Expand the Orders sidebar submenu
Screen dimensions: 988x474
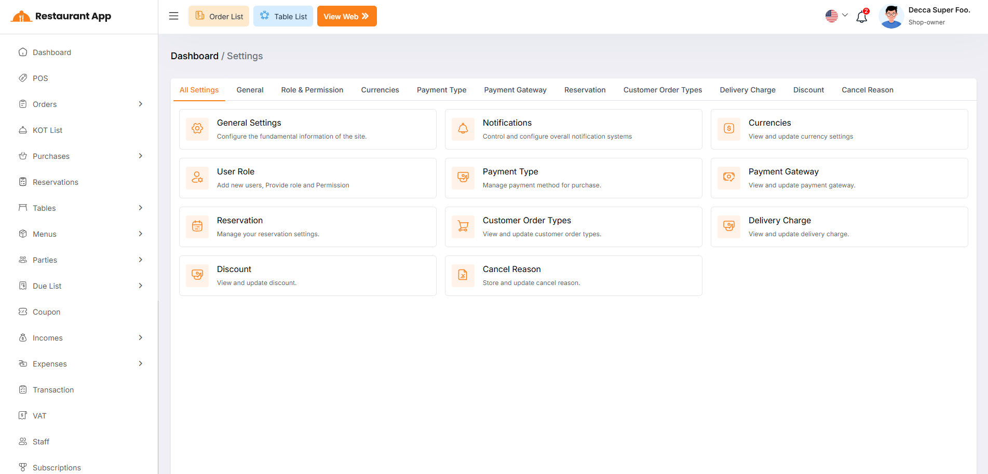140,104
